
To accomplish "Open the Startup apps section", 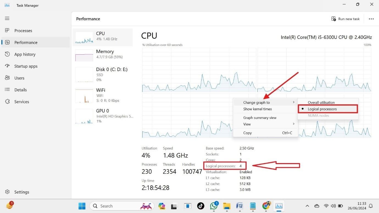I will [x=26, y=66].
